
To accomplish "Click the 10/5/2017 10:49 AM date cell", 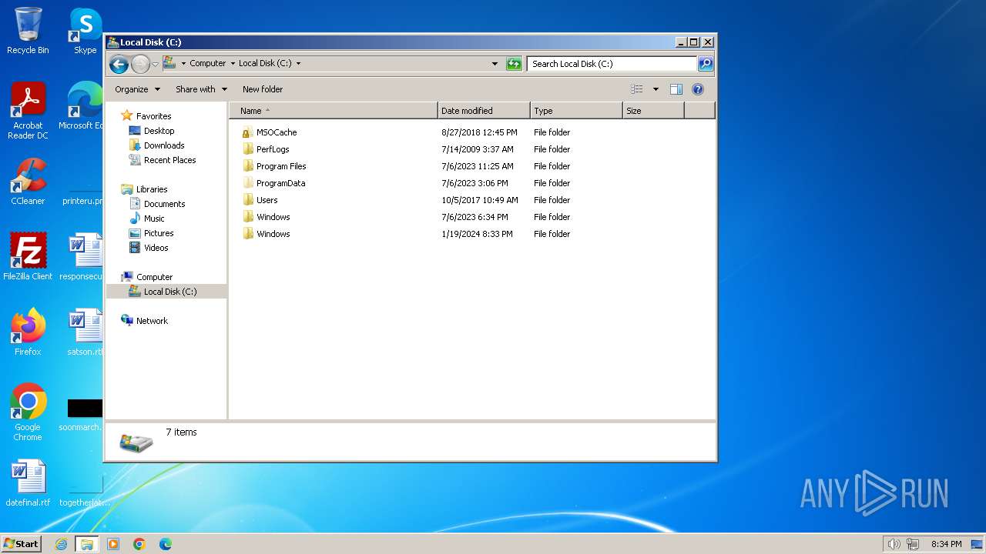I will tap(480, 200).
